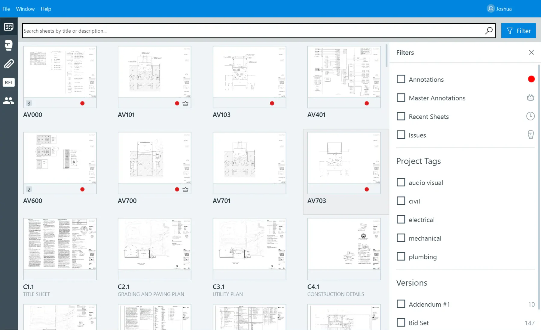The width and height of the screenshot is (541, 330).
Task: Click the crown icon on AV700
Action: 185,189
